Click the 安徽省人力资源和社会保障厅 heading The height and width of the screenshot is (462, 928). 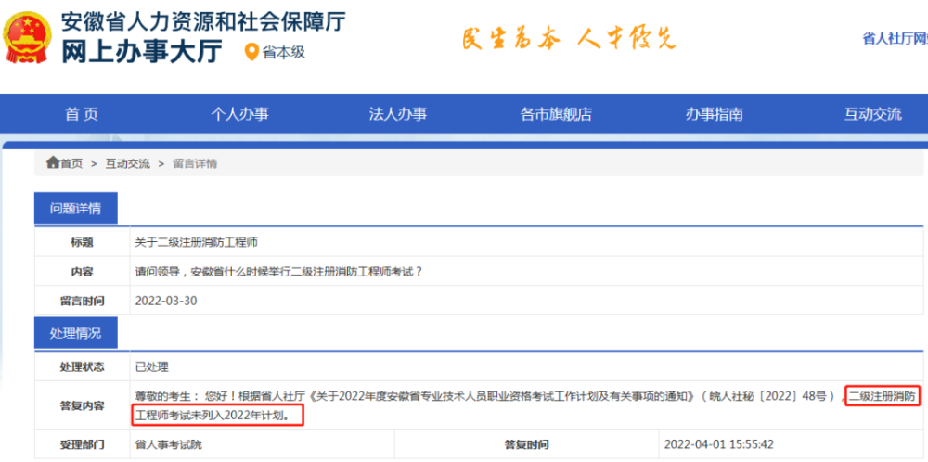203,20
